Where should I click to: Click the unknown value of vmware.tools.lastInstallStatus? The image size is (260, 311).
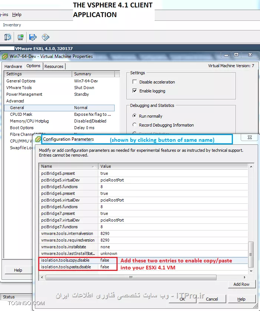109,253
